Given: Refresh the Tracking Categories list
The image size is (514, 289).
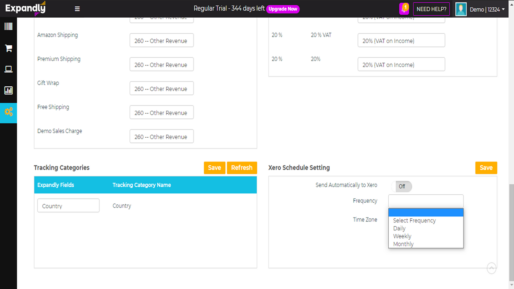Looking at the screenshot, I should [x=242, y=167].
